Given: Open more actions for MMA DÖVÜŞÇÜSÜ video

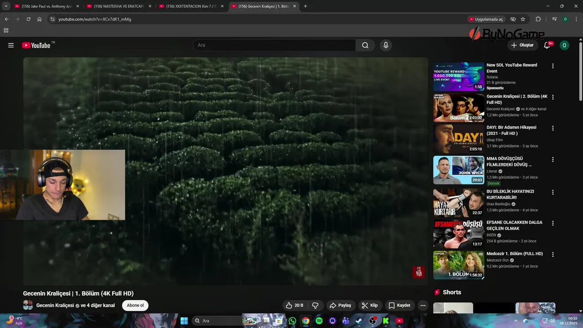Looking at the screenshot, I should [553, 160].
